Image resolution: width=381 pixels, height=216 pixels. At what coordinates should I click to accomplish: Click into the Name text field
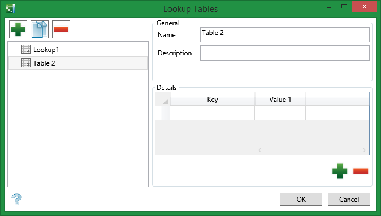(x=285, y=34)
